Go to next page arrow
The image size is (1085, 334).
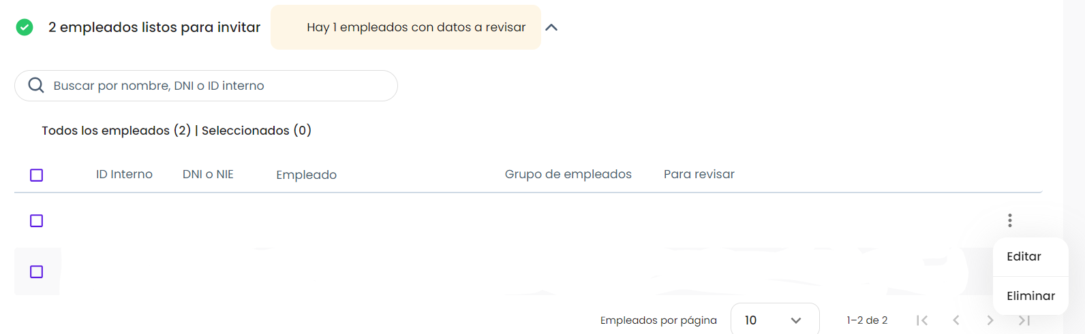point(990,320)
